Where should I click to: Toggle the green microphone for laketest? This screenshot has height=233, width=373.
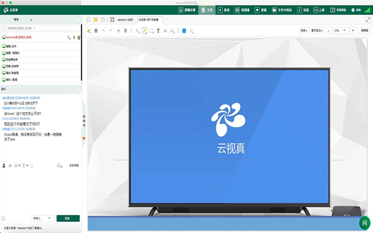pos(74,37)
